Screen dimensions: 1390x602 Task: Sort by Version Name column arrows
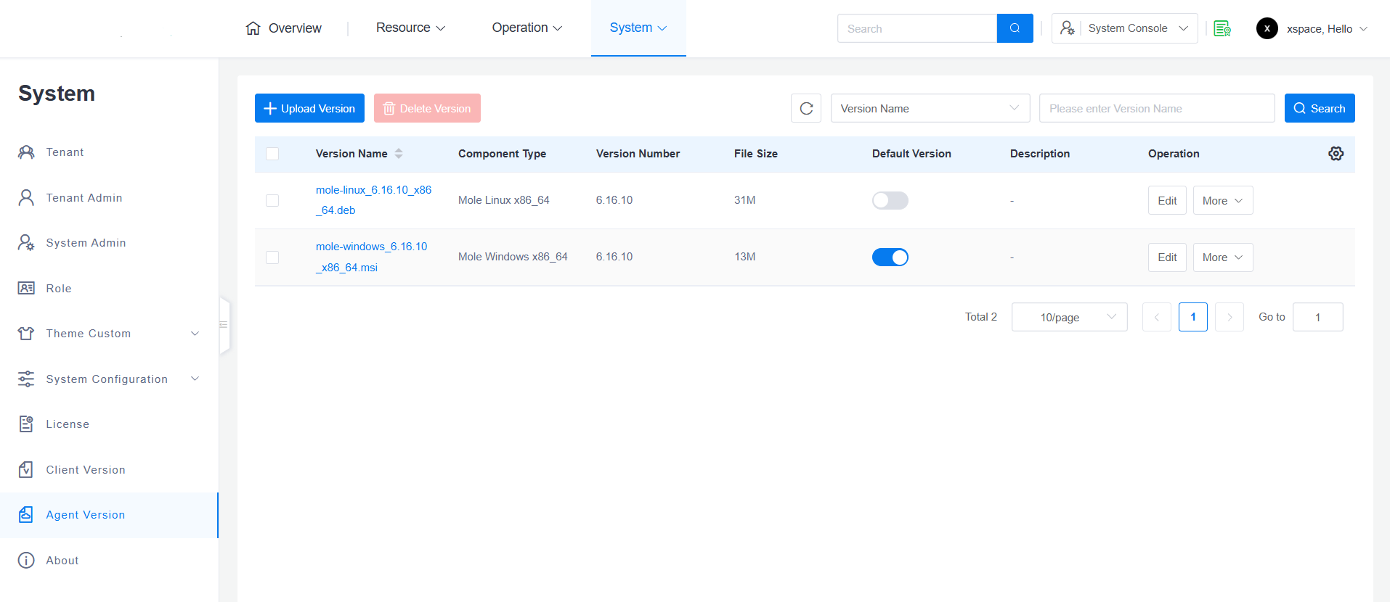pos(399,154)
